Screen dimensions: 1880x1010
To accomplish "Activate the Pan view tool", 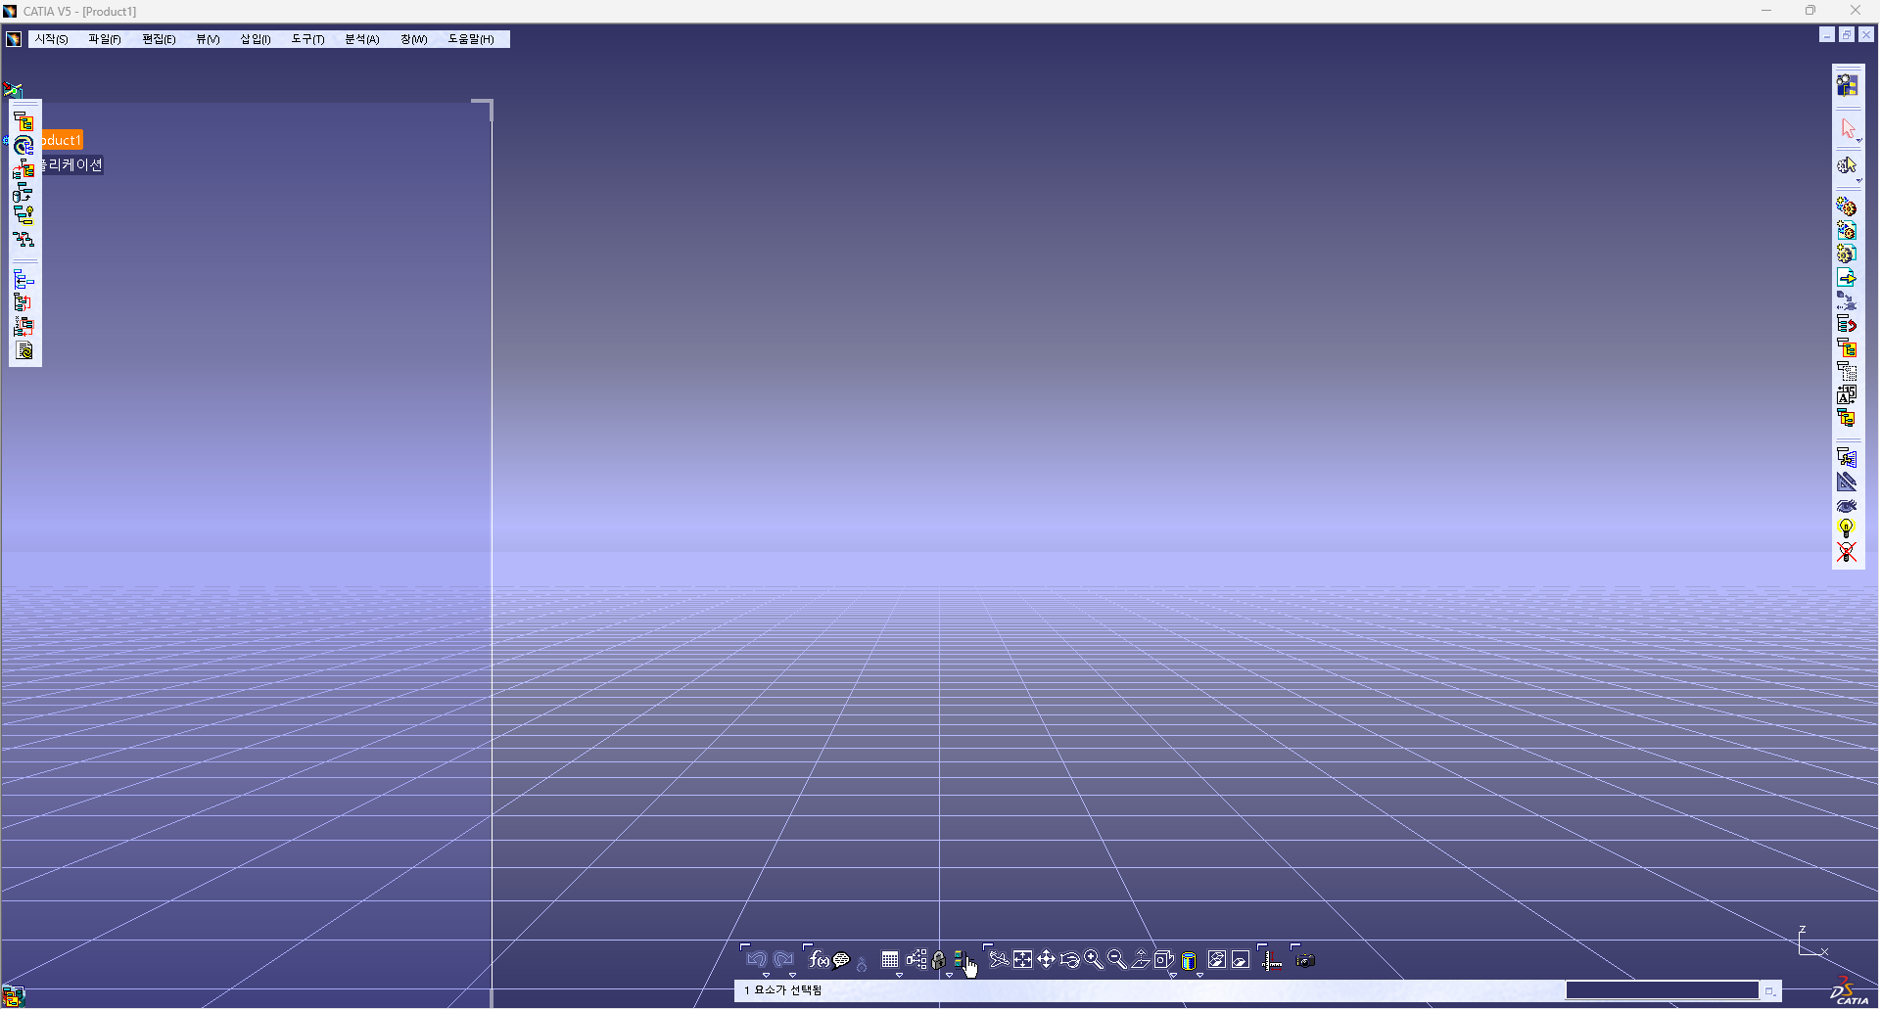I will click(1046, 960).
